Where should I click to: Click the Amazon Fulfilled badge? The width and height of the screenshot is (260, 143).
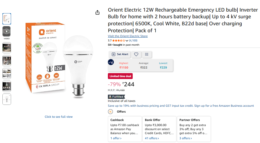tap(116, 97)
